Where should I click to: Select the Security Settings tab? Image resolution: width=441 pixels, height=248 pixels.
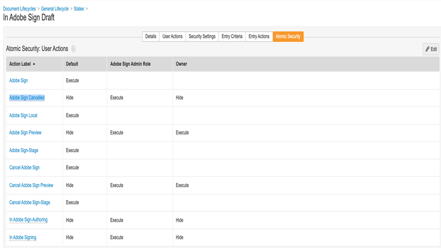[202, 37]
